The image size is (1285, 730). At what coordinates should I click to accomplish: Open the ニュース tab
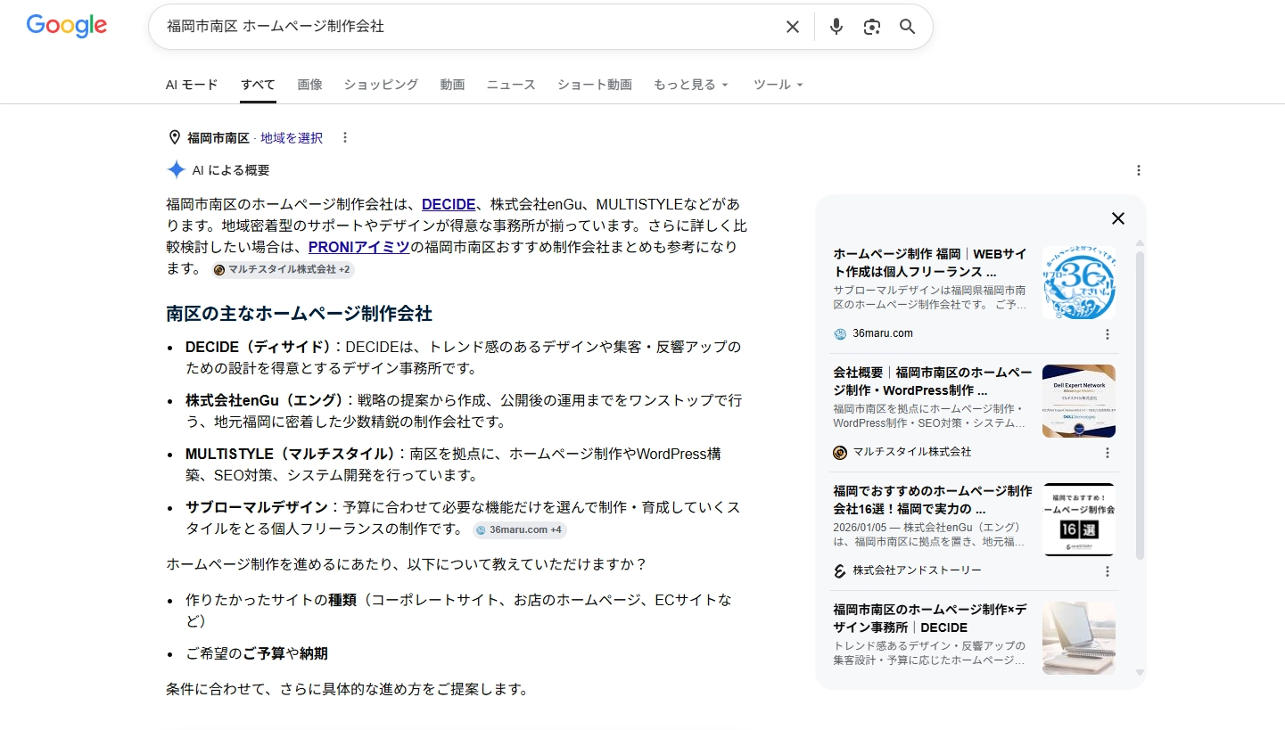(511, 85)
